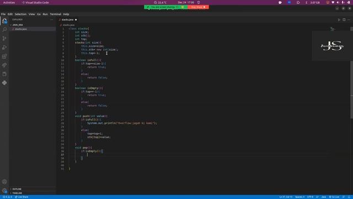Open the Explorer view in activity bar
The height and width of the screenshot is (199, 353).
point(4,21)
